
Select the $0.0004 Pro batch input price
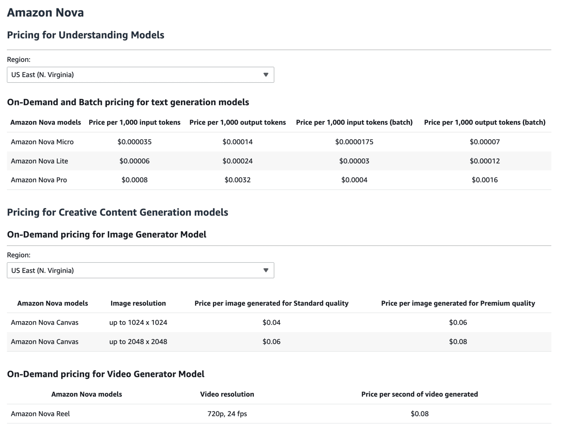click(x=354, y=180)
